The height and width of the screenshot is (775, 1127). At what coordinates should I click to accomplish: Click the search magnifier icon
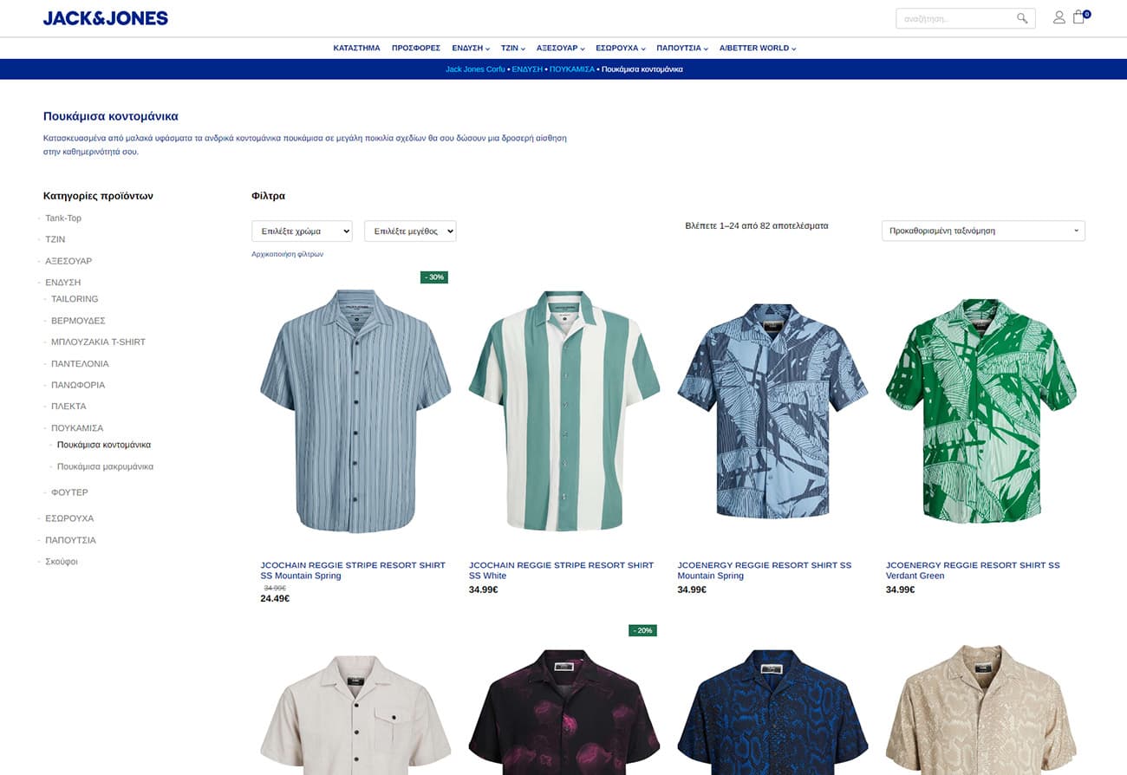[1022, 18]
